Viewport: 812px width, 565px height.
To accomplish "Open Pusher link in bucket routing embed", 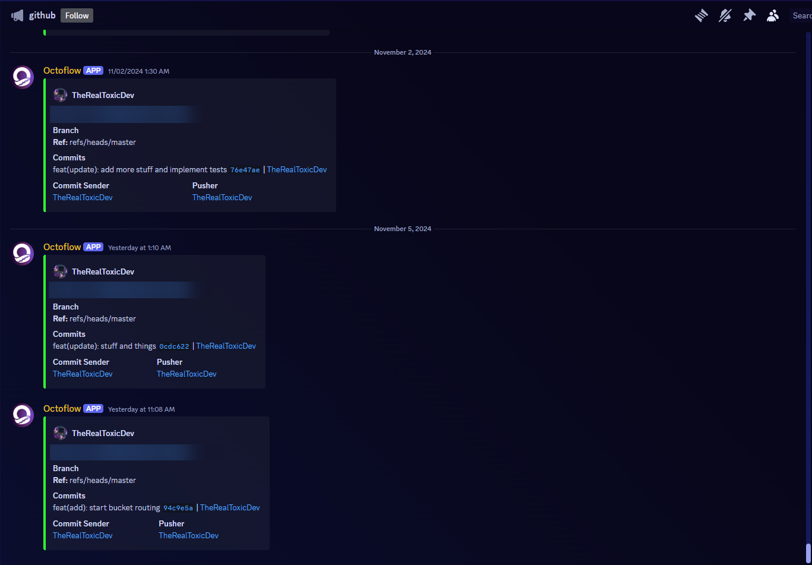I will (x=188, y=535).
